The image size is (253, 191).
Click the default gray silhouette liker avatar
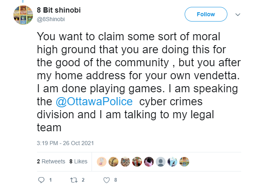pos(161,162)
